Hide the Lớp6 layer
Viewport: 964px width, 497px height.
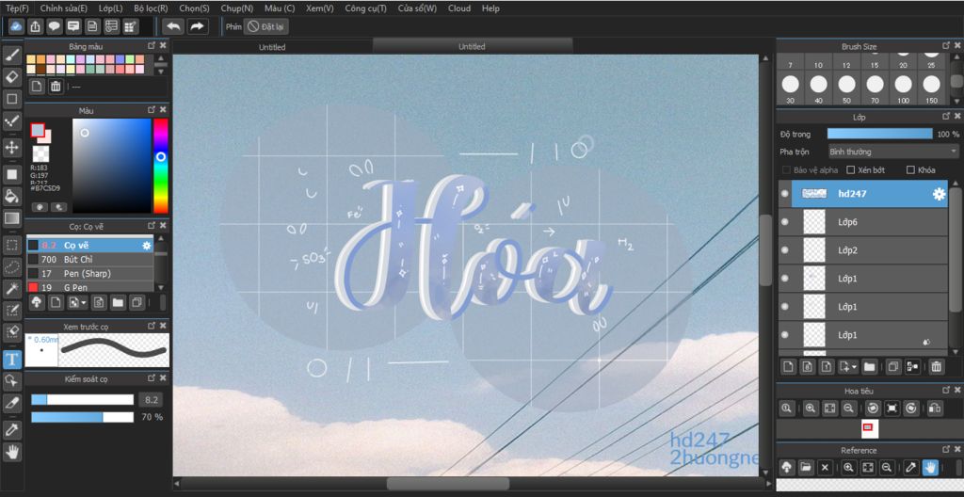784,222
